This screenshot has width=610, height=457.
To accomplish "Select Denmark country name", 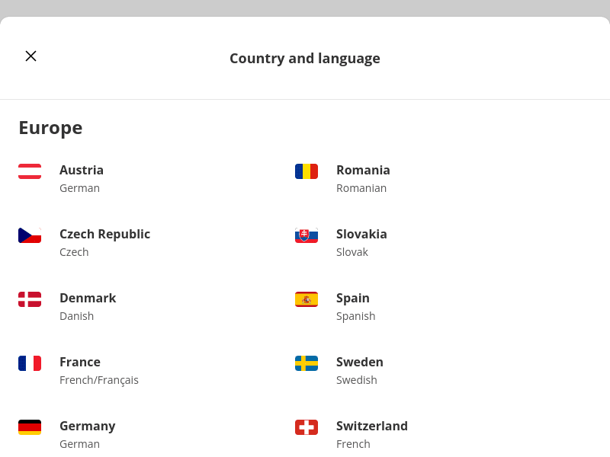I will (x=88, y=298).
